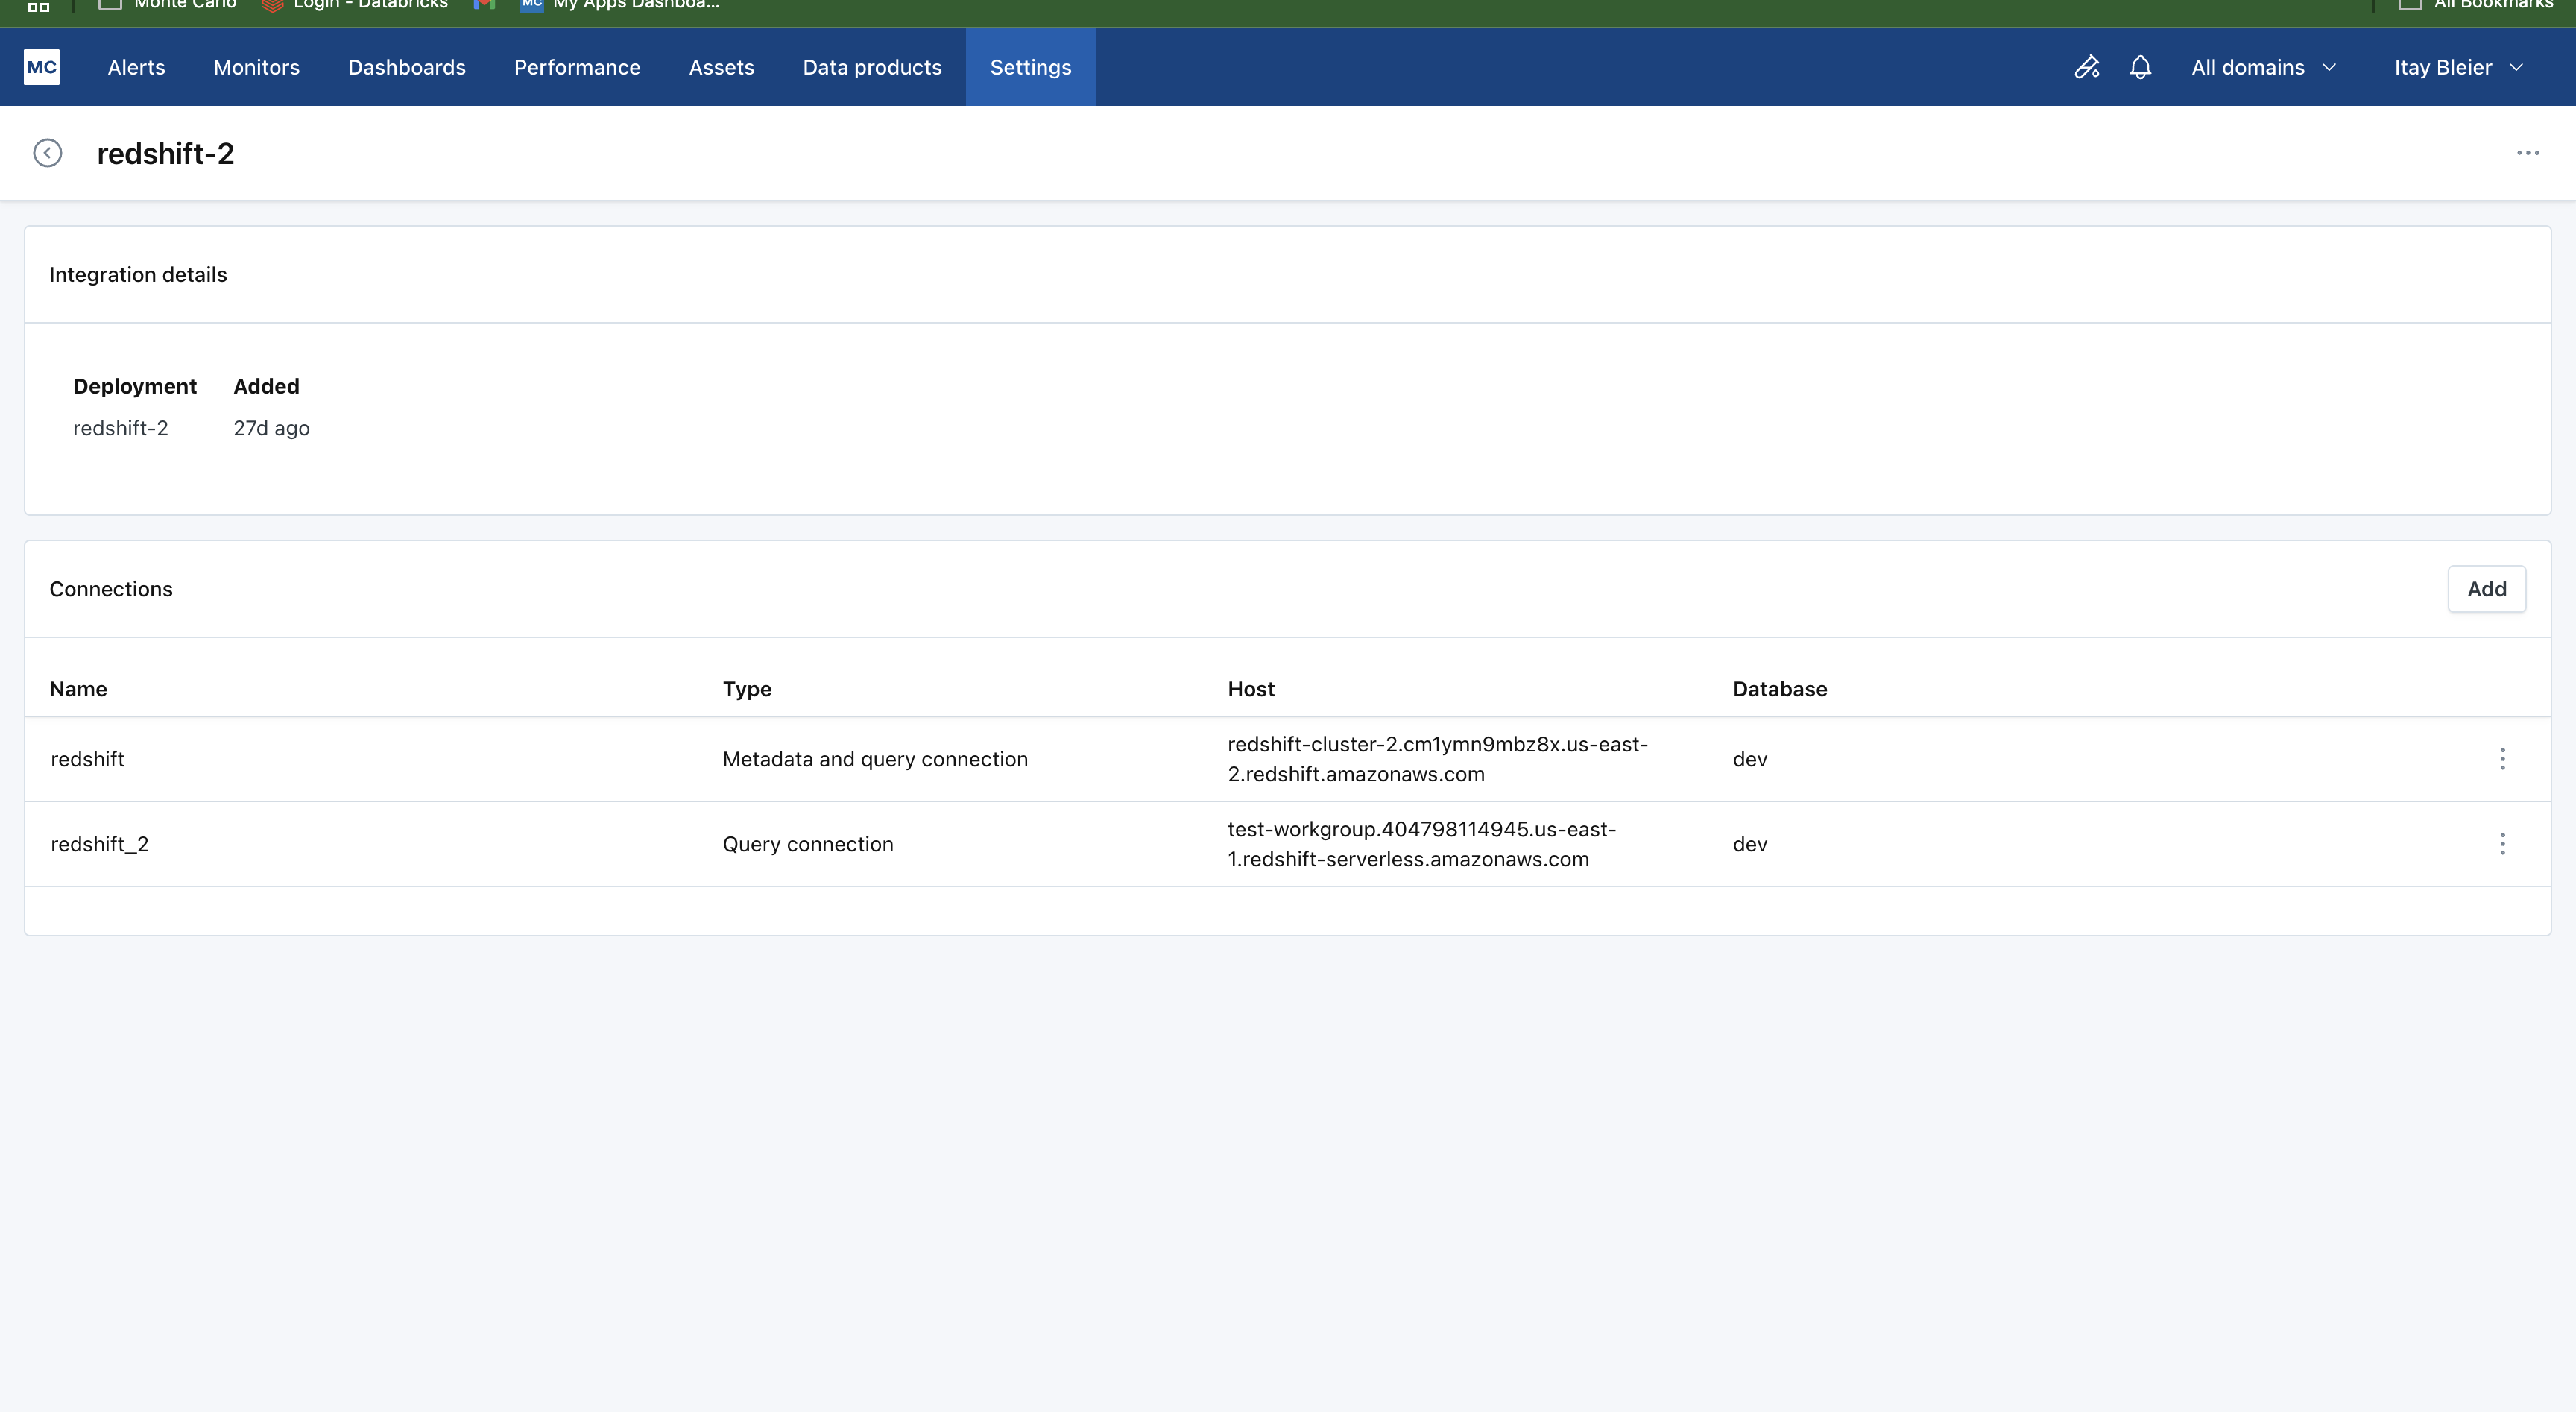Open the Monitors tab

tap(257, 67)
